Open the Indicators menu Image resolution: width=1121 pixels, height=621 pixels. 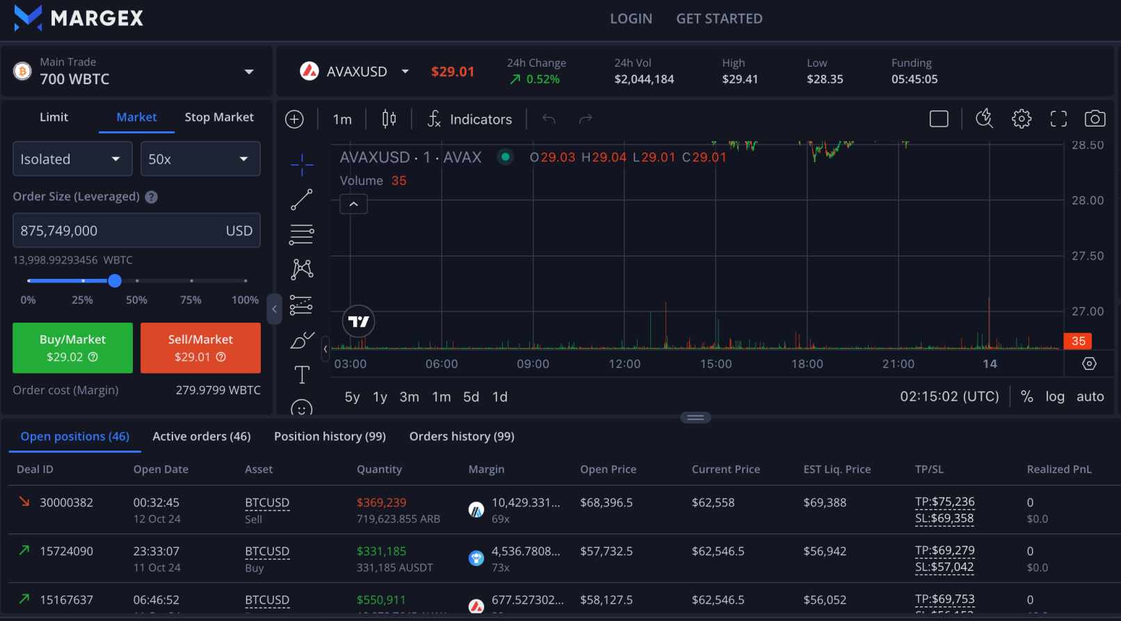coord(469,119)
